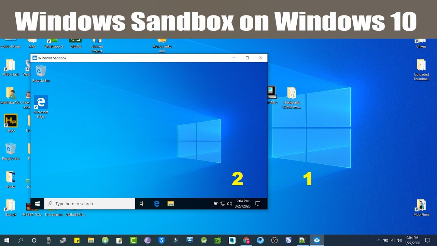Select the Geeks folder on desktop

tap(11, 180)
